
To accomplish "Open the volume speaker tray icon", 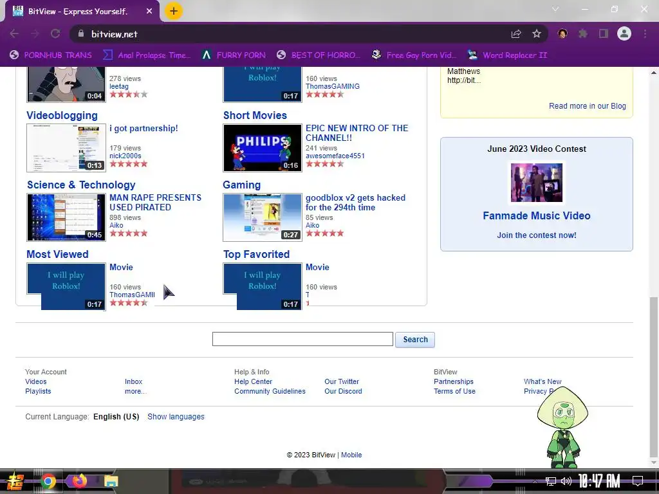I will (x=566, y=481).
